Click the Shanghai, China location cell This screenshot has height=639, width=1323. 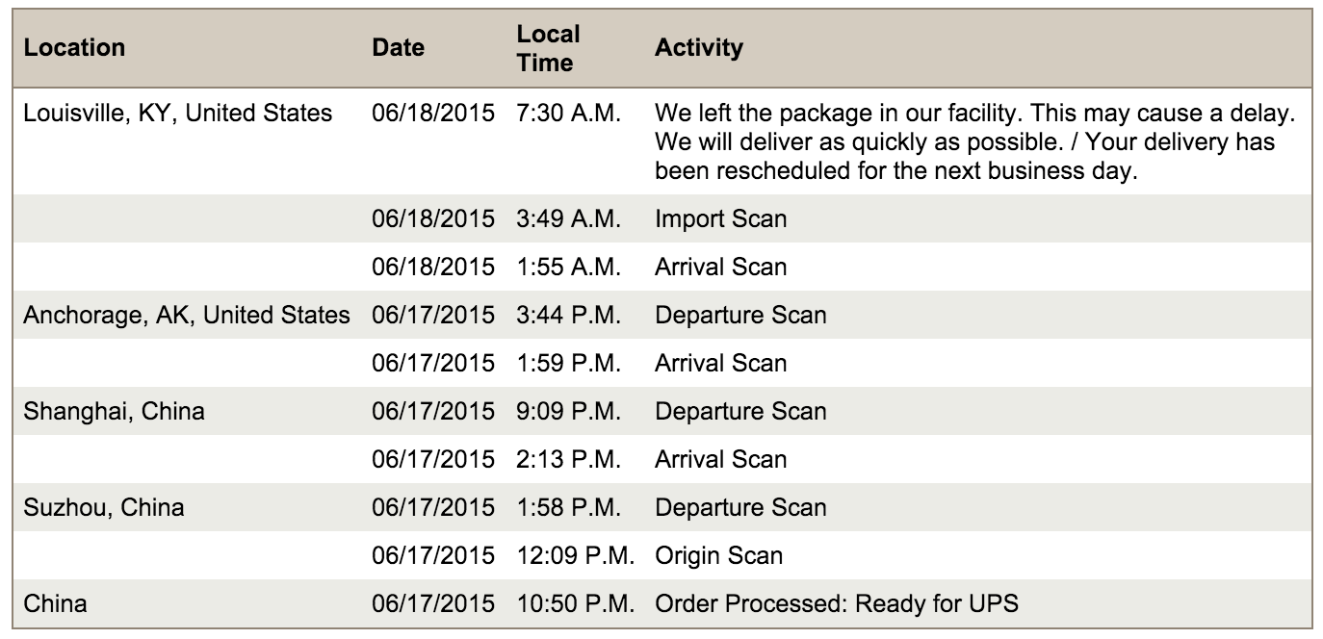click(115, 411)
